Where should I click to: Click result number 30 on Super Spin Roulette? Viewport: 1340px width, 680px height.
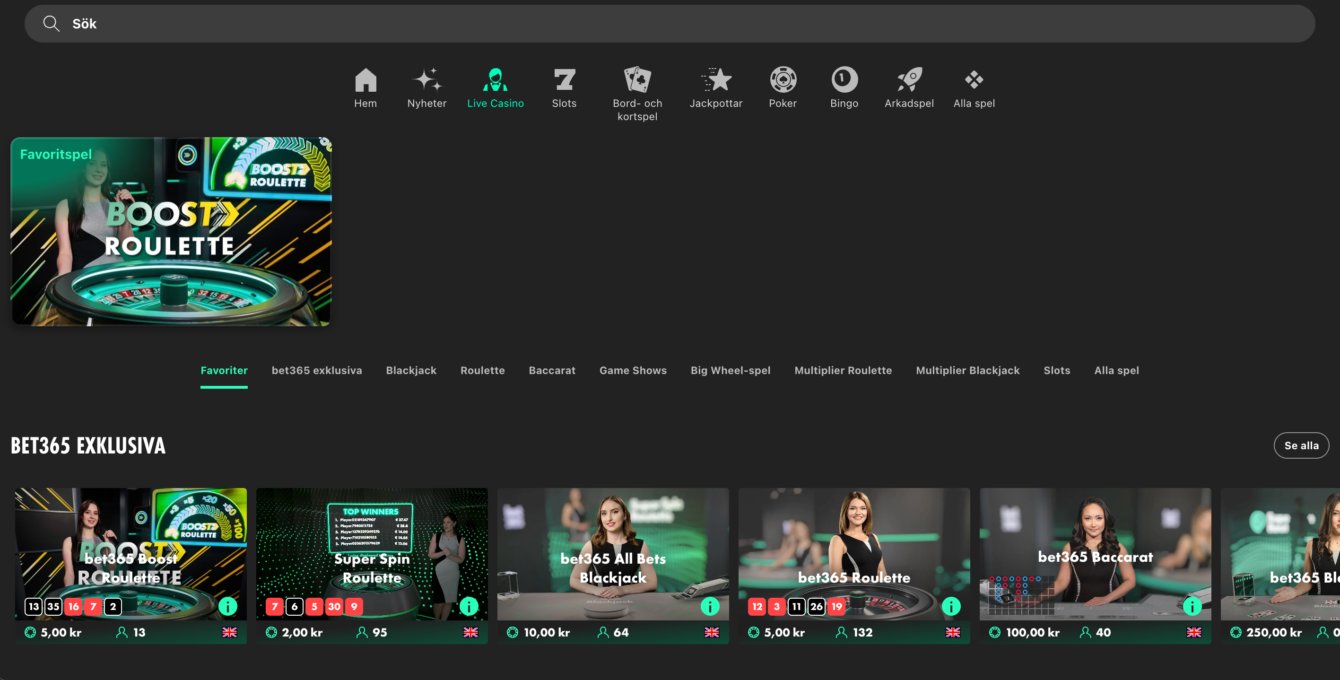[x=334, y=606]
